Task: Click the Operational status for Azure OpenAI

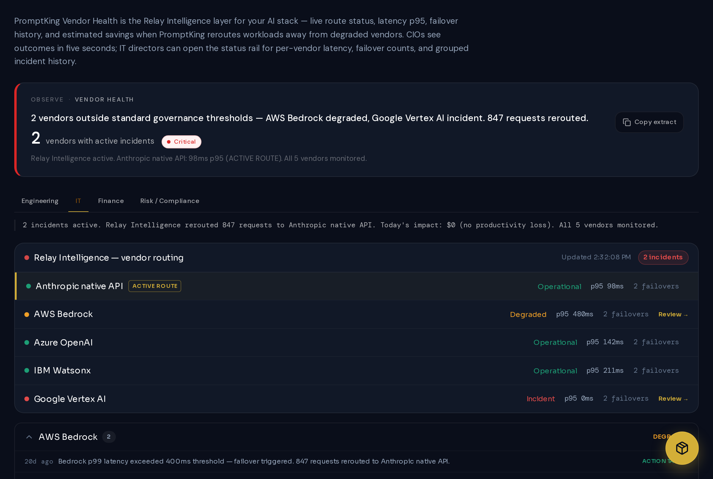Action: click(x=555, y=342)
